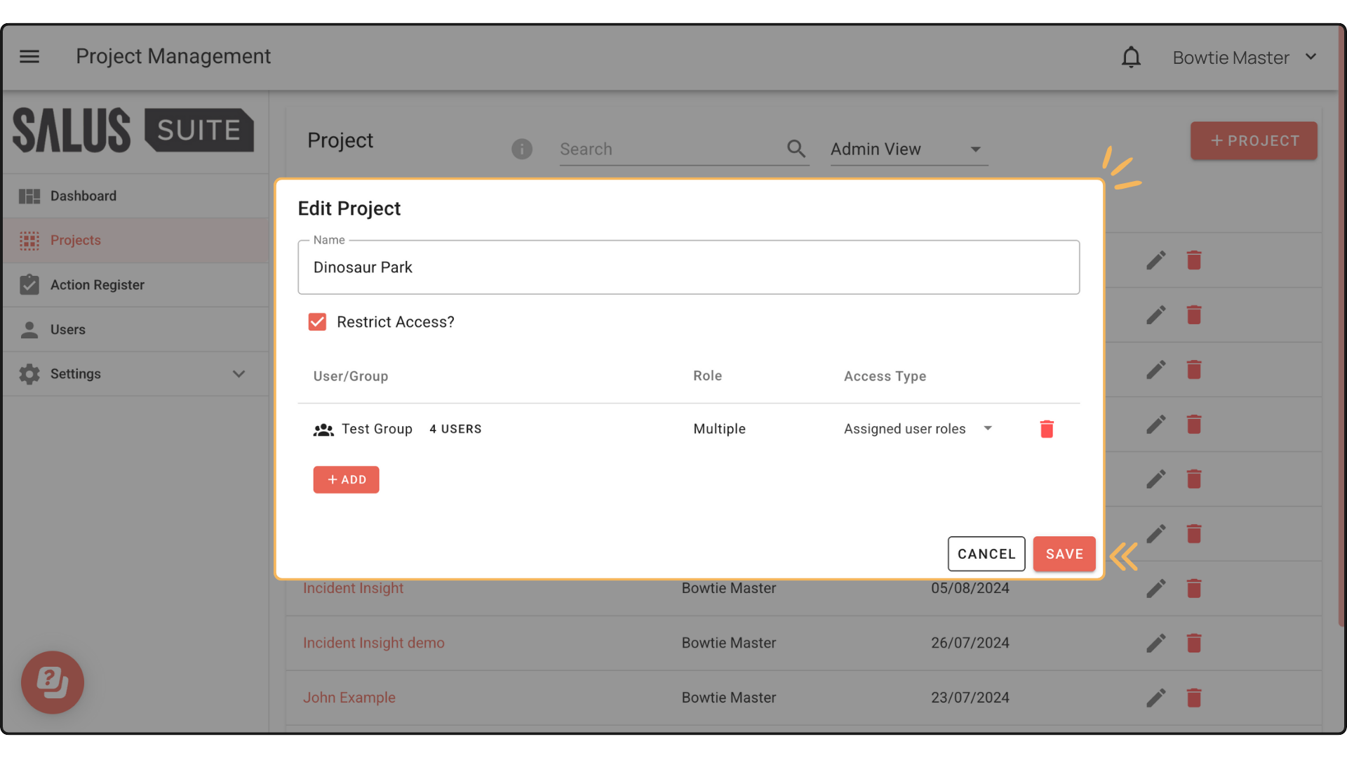Uncheck the Restrict Access checkbox

coord(317,322)
